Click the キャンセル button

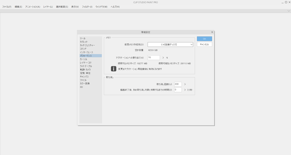coord(204,44)
